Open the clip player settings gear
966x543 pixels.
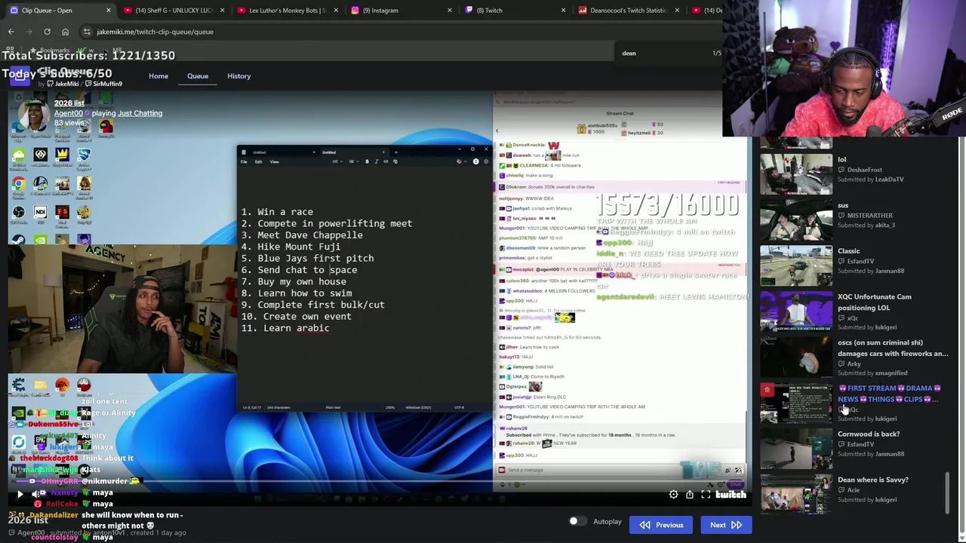pos(673,495)
